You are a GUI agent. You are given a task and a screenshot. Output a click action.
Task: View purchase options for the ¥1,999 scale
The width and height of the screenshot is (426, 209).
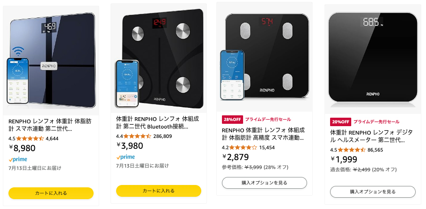click(373, 192)
